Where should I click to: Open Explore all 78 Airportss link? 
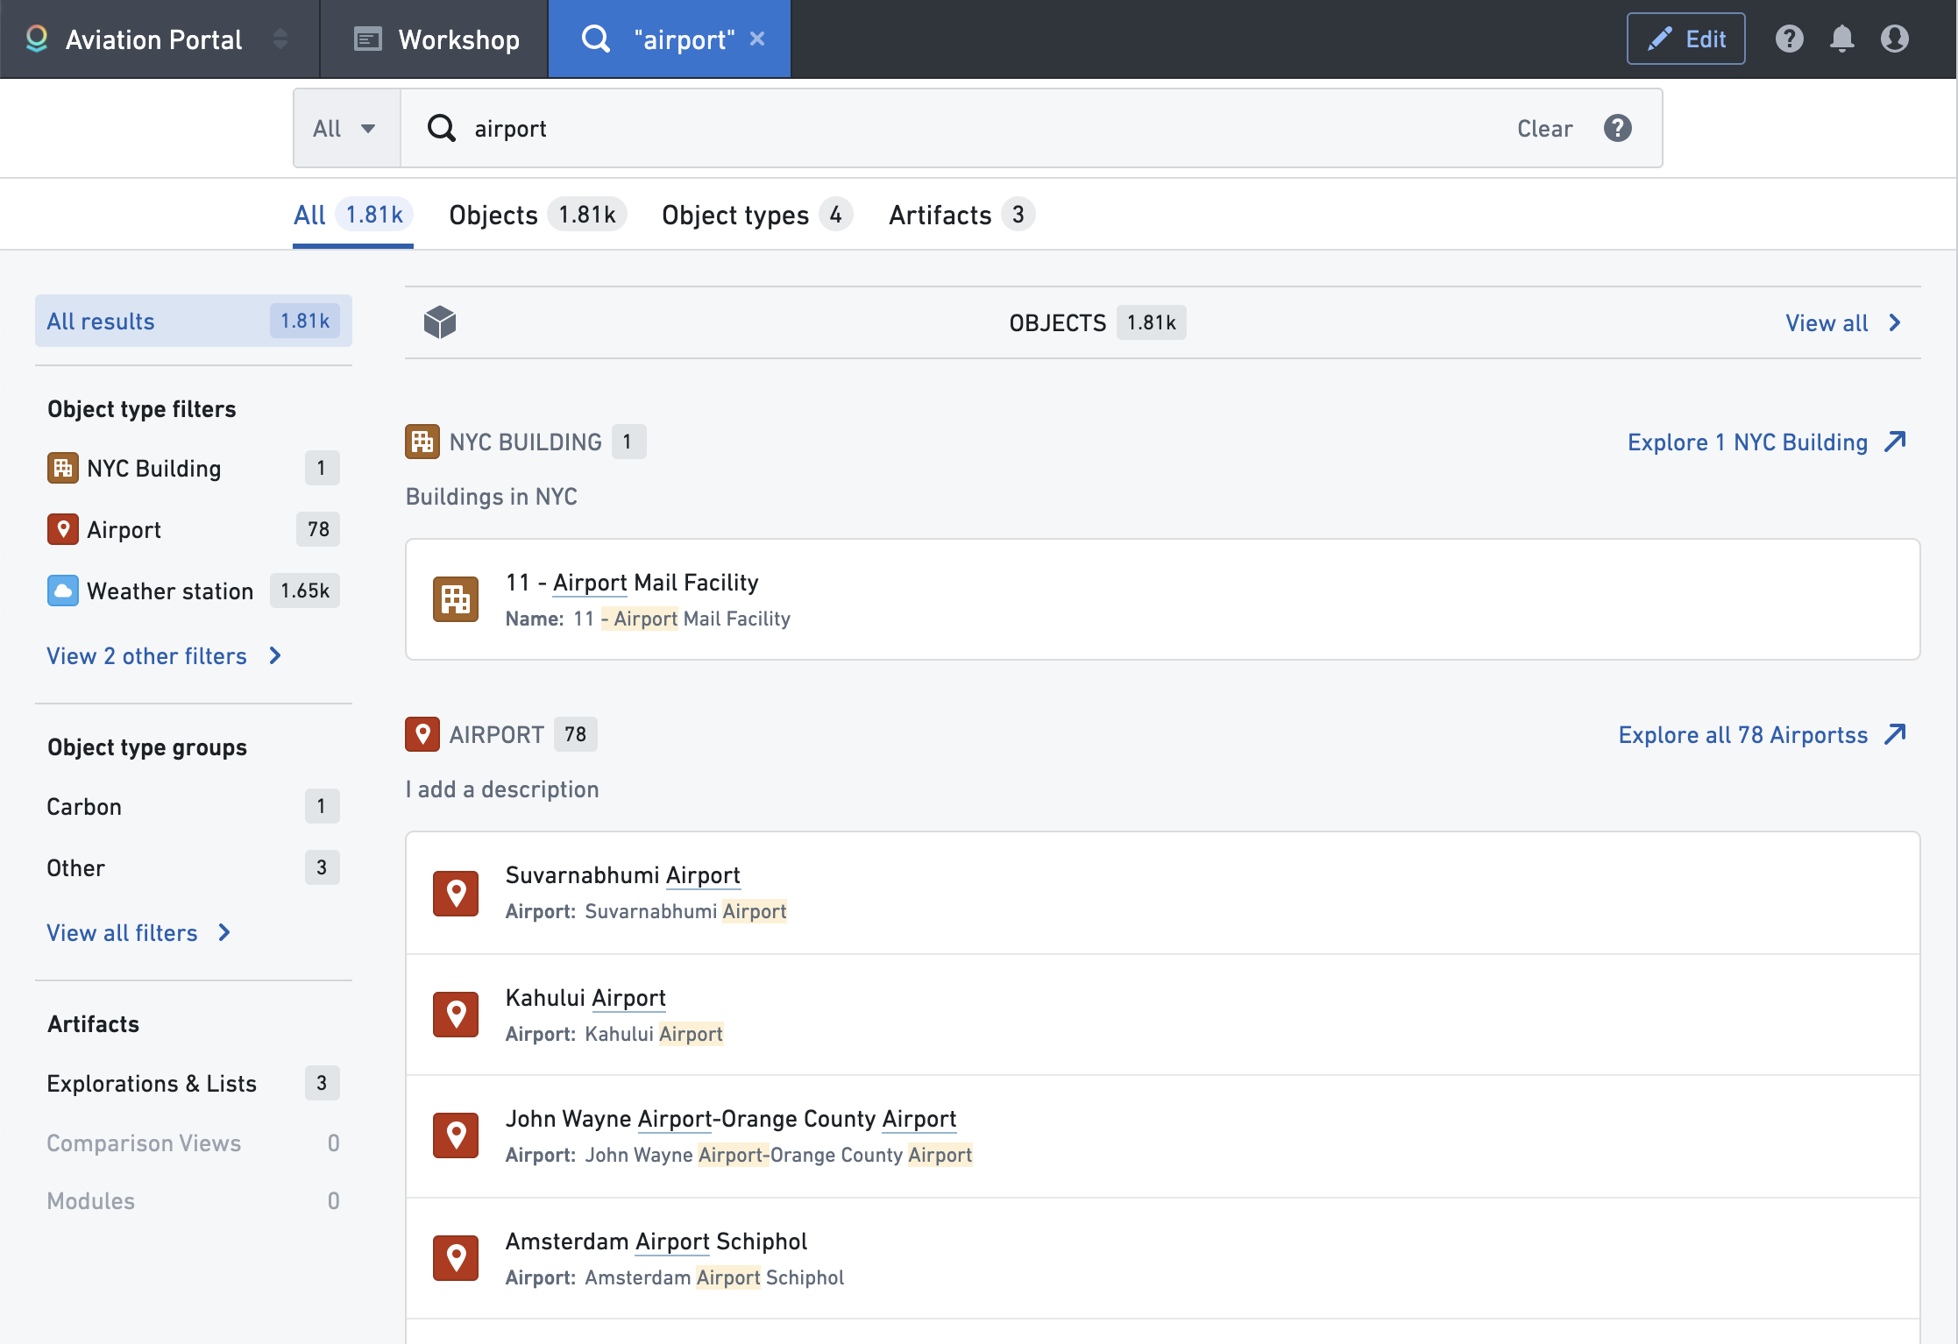[1763, 734]
